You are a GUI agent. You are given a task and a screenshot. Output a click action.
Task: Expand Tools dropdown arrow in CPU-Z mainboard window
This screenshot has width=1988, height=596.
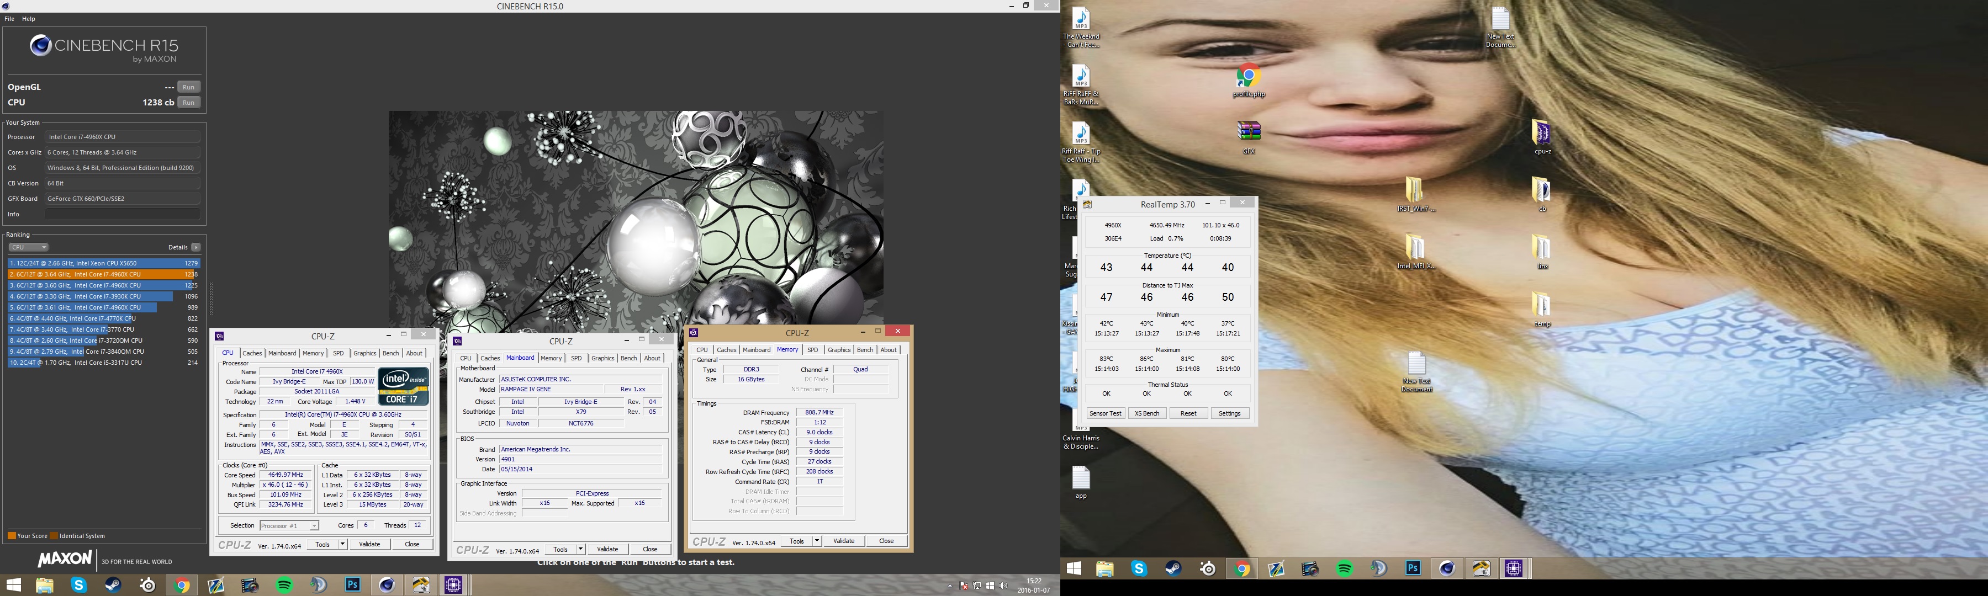(580, 550)
